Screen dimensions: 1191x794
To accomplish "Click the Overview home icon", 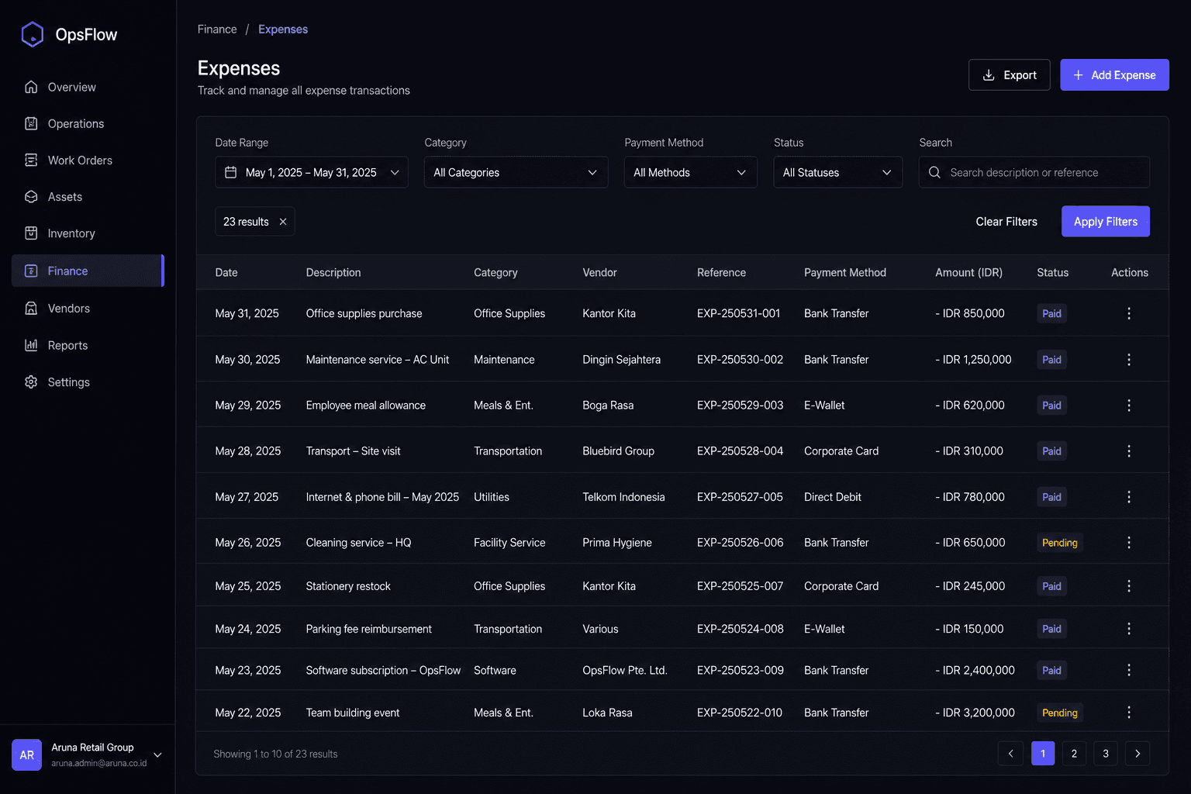I will 31,87.
